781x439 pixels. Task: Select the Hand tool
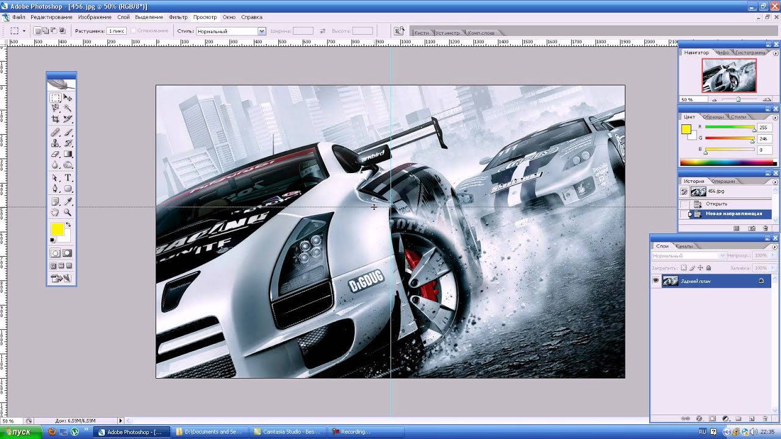55,212
